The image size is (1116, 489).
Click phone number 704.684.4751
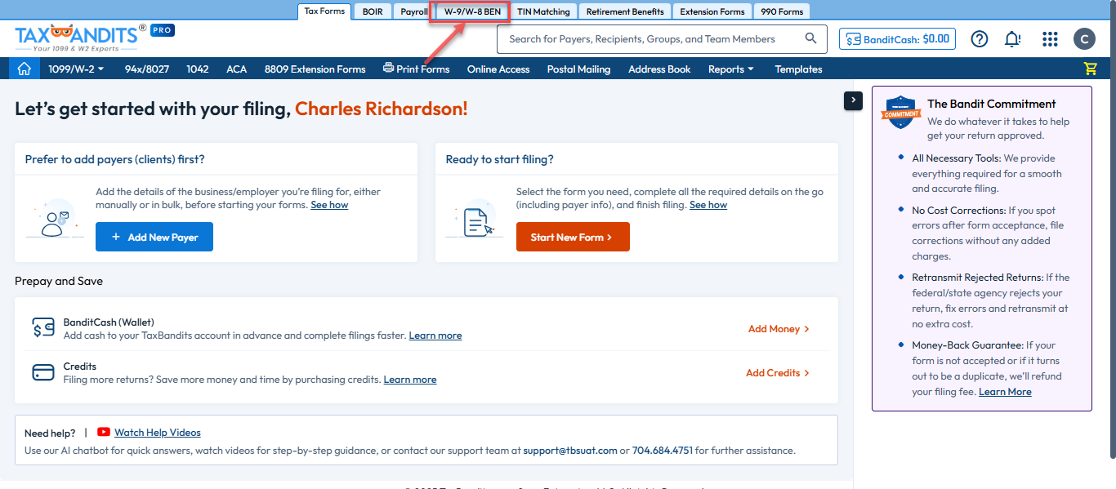coord(662,450)
